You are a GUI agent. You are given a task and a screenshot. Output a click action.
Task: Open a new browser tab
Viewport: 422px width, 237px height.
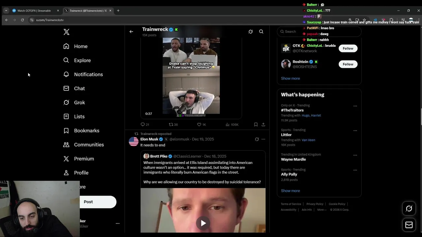(118, 11)
